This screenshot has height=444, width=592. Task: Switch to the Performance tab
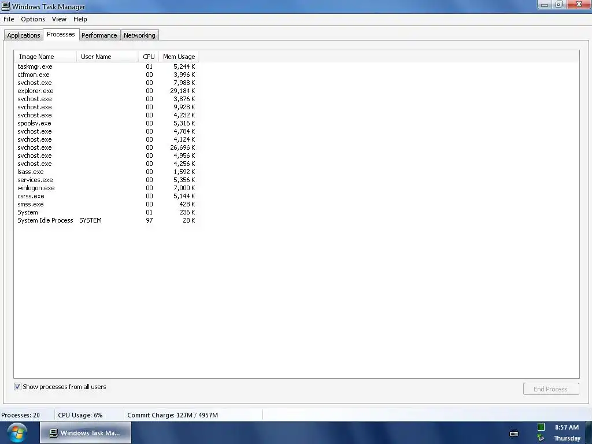click(99, 35)
